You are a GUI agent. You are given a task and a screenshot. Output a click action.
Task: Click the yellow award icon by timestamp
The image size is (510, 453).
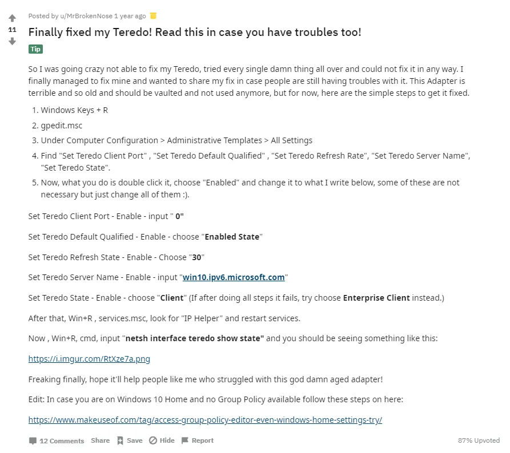pyautogui.click(x=153, y=15)
